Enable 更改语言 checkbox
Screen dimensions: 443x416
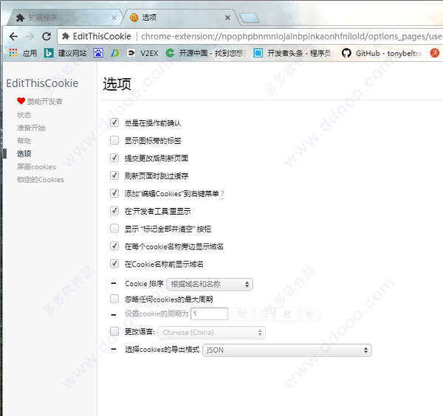click(x=114, y=331)
